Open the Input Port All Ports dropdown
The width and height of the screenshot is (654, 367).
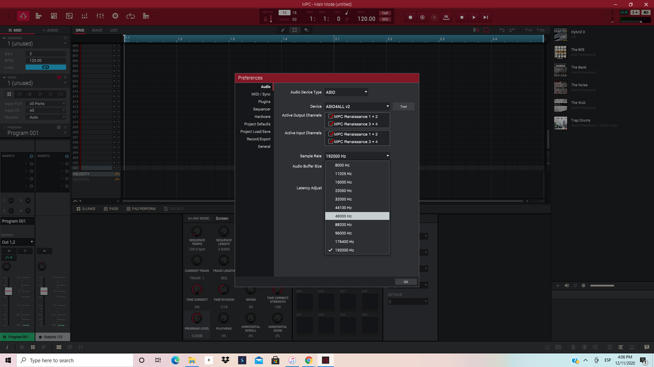point(47,103)
